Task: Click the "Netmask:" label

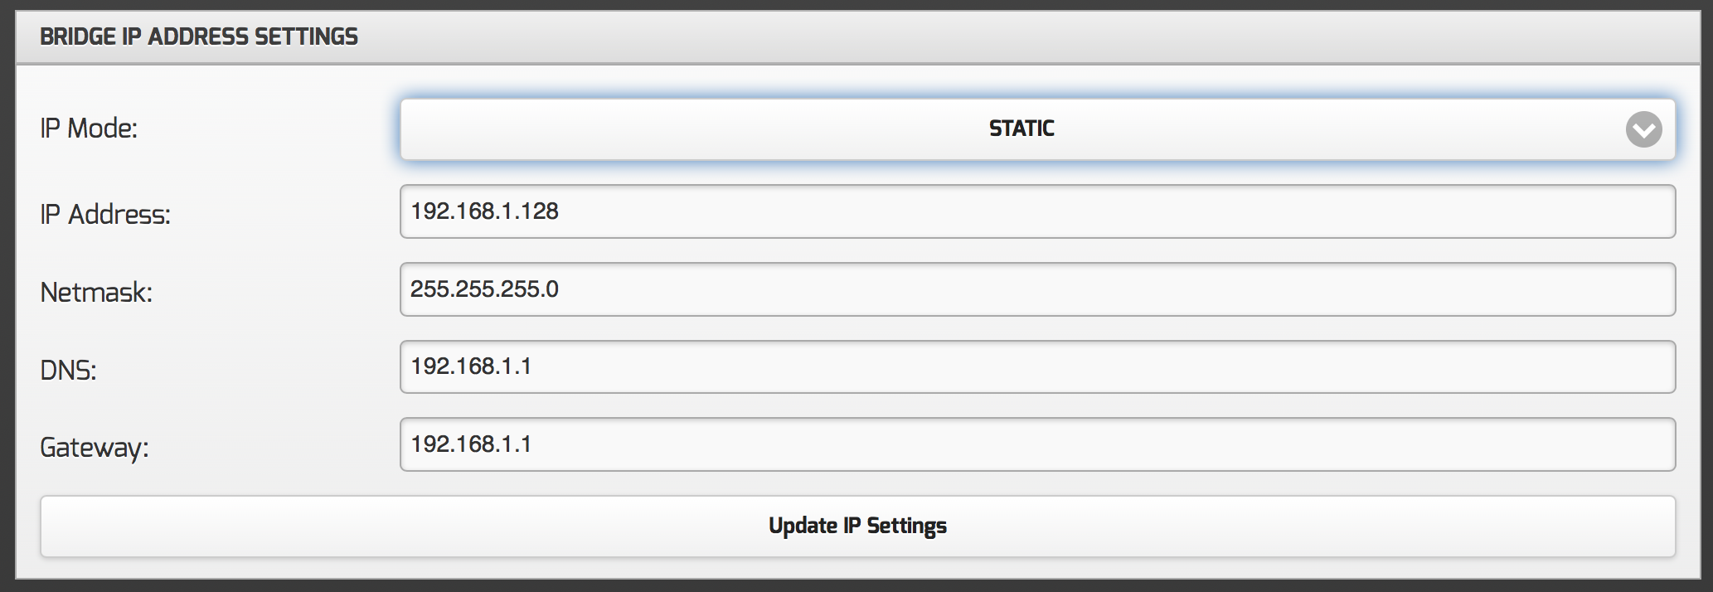Action: 96,293
